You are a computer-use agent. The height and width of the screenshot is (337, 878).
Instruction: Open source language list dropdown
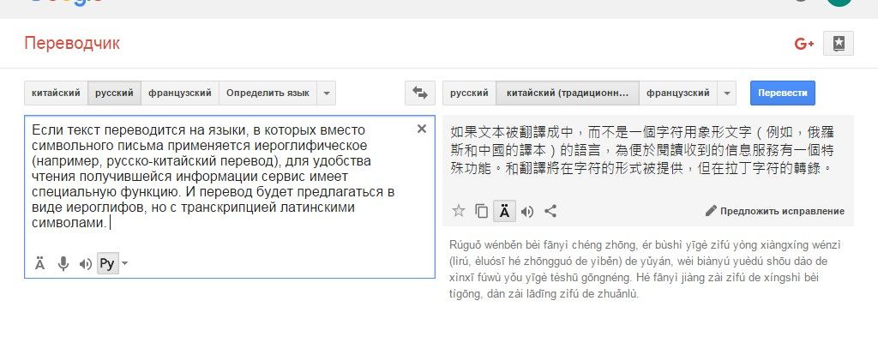pyautogui.click(x=327, y=93)
